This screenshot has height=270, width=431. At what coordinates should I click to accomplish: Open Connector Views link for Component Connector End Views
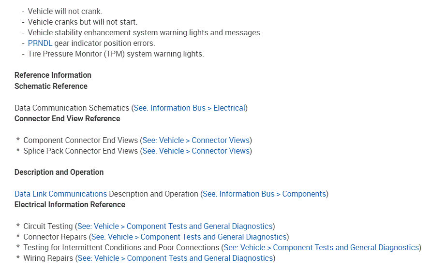tap(196, 140)
